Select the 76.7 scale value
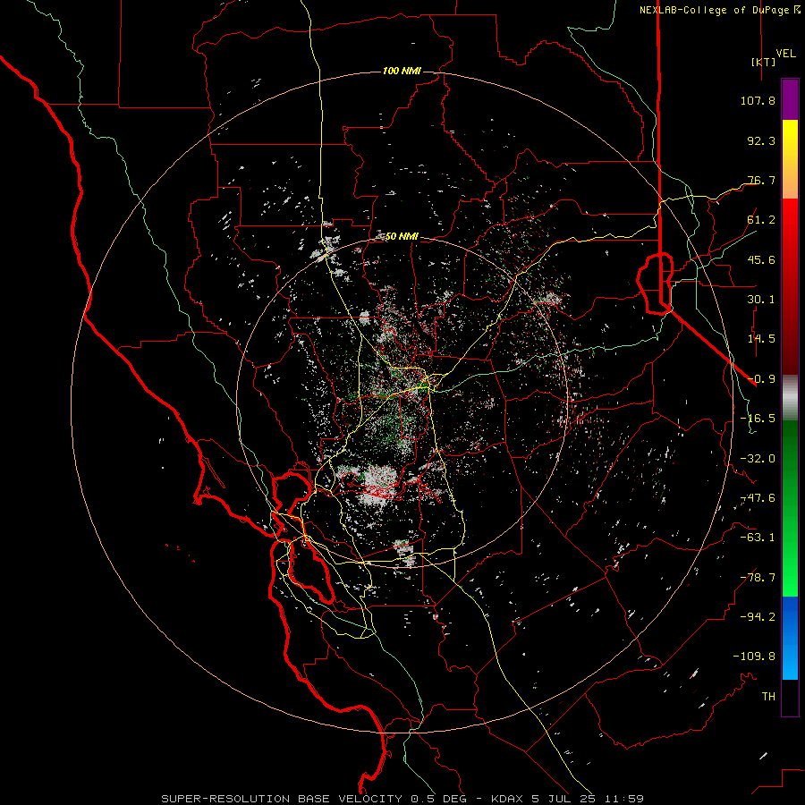 [761, 180]
